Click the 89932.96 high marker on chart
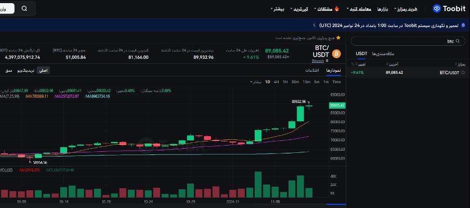Viewport: 470px width, 208px height. tap(299, 101)
